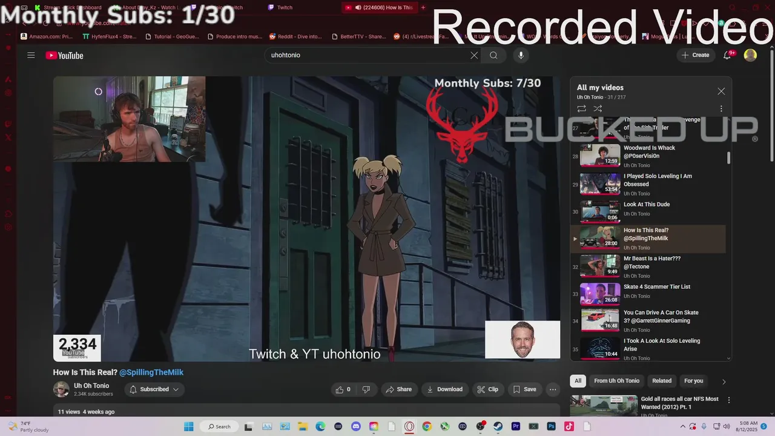Open the YouTube notifications bell

coord(727,55)
